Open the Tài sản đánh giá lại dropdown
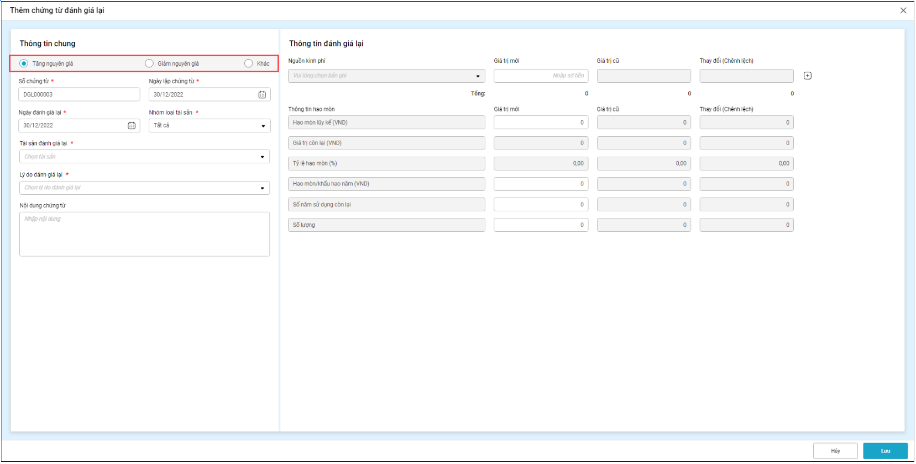 coord(144,157)
